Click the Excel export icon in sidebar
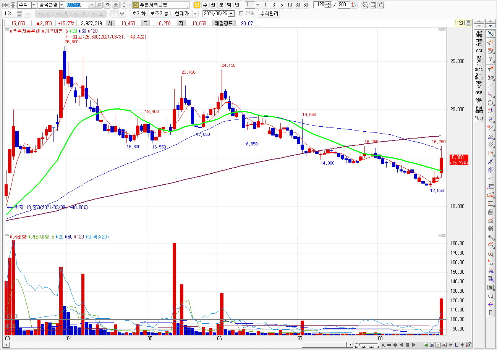 point(491,287)
